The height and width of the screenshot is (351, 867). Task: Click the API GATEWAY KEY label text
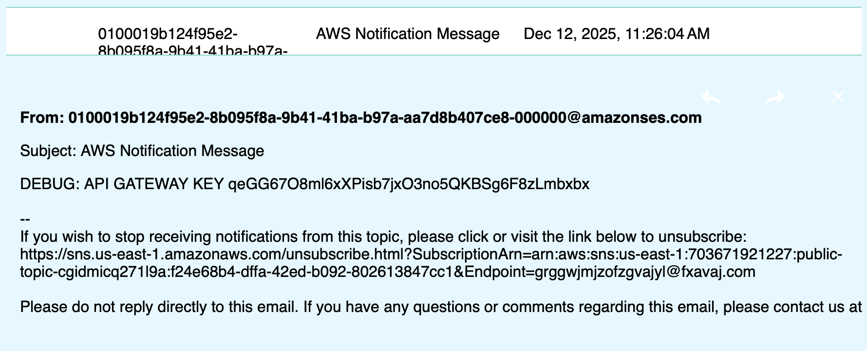[154, 184]
